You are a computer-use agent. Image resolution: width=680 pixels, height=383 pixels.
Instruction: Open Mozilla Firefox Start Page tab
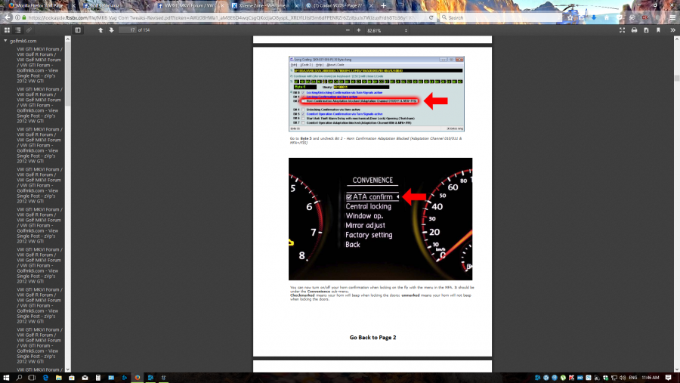pyautogui.click(x=39, y=5)
